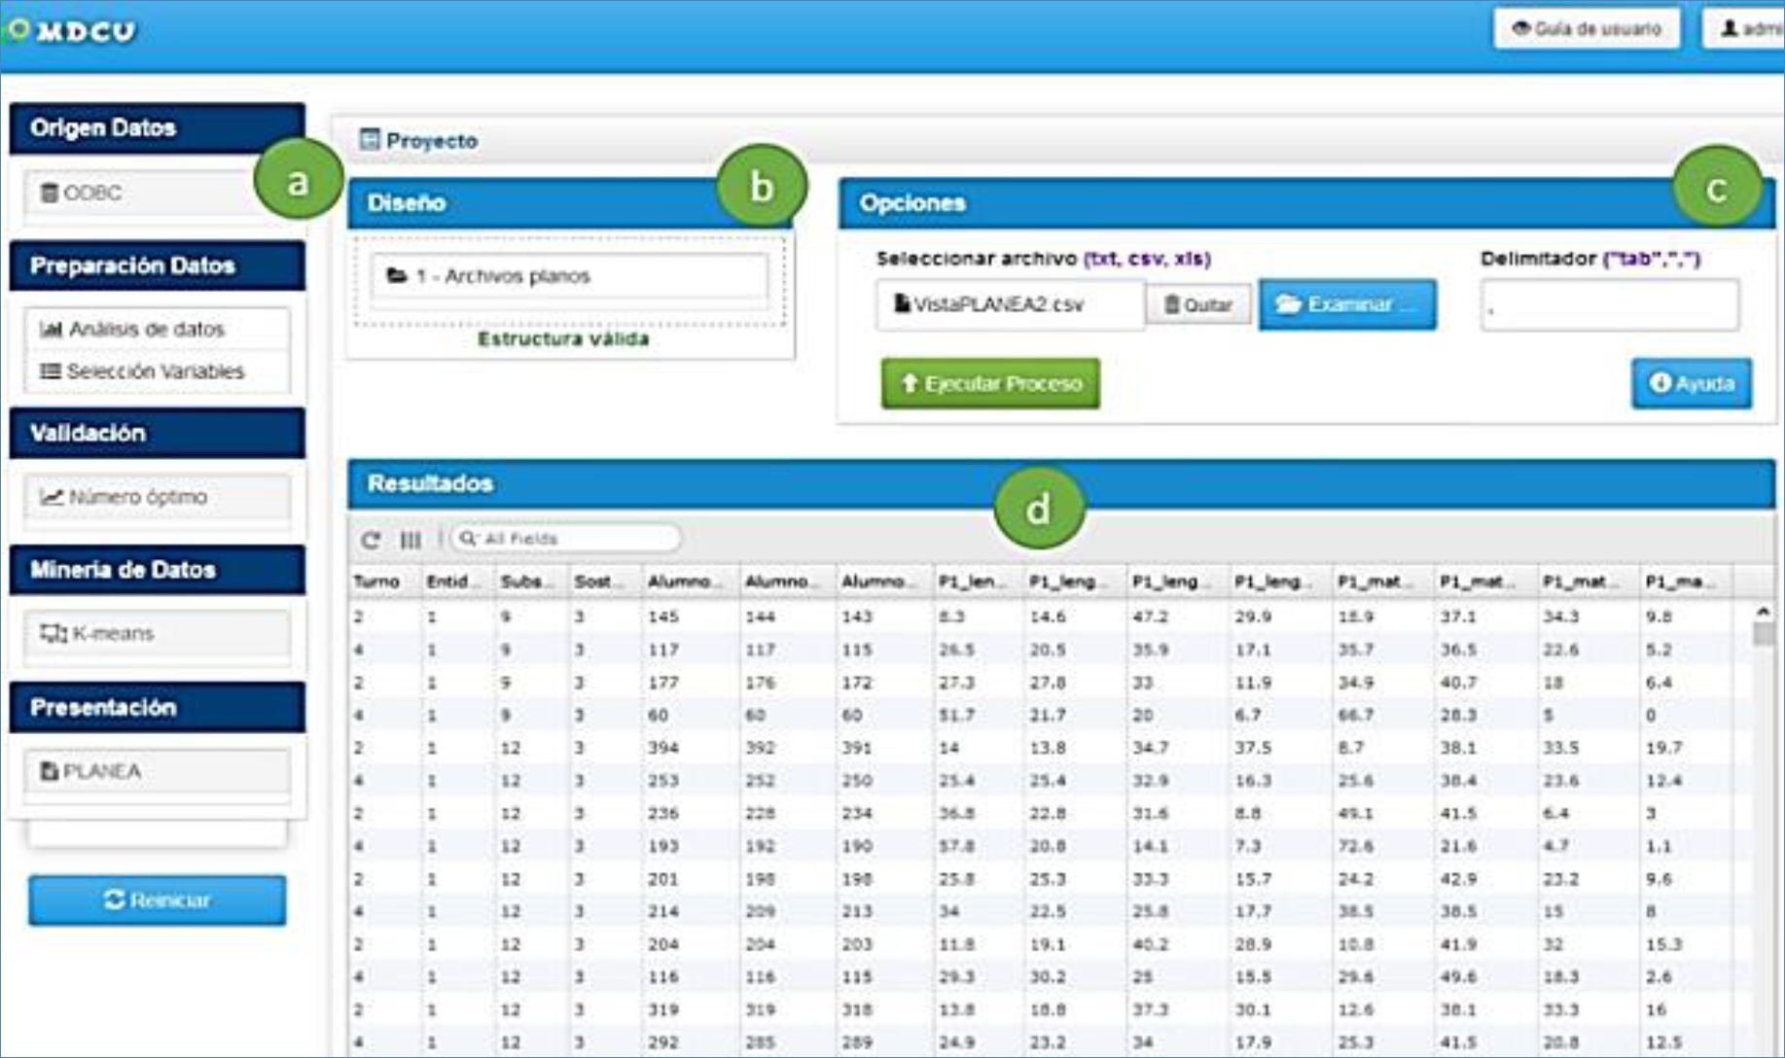Click the Delimitador input field
The width and height of the screenshot is (1785, 1058).
point(1609,306)
